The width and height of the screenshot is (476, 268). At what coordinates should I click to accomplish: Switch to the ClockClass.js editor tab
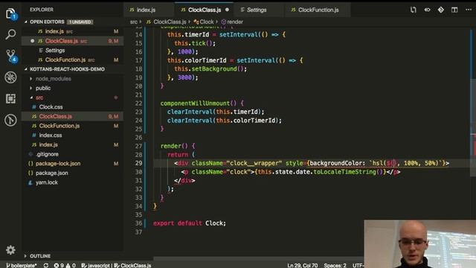204,10
